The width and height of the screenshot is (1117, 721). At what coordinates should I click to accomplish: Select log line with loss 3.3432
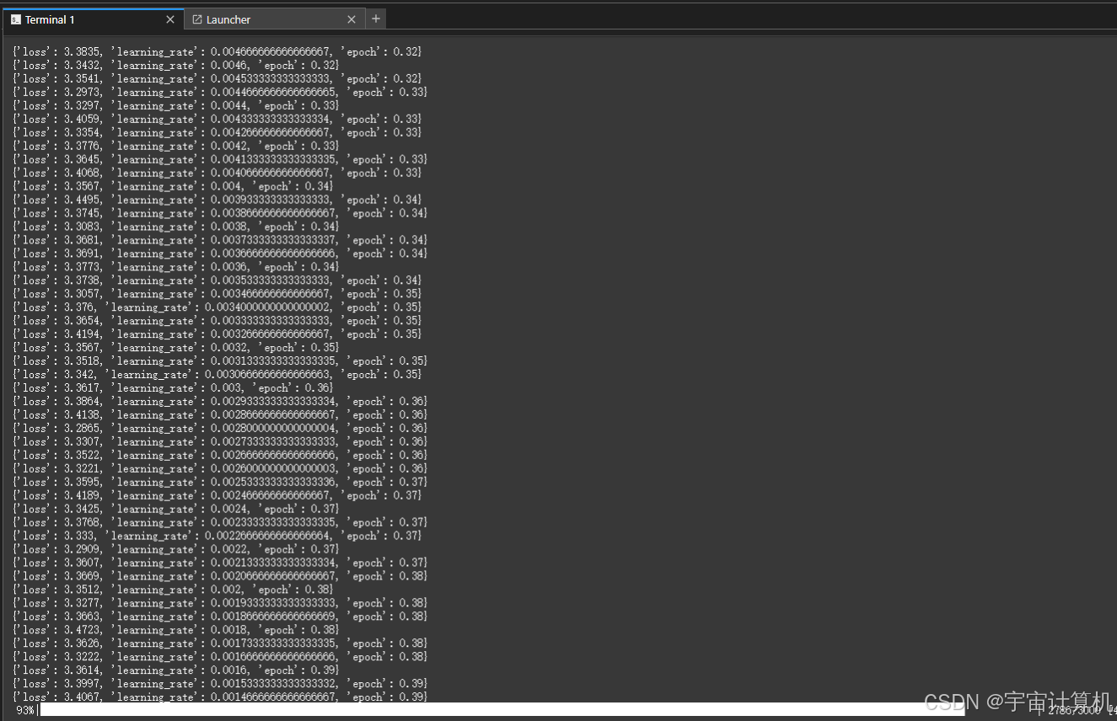point(176,65)
